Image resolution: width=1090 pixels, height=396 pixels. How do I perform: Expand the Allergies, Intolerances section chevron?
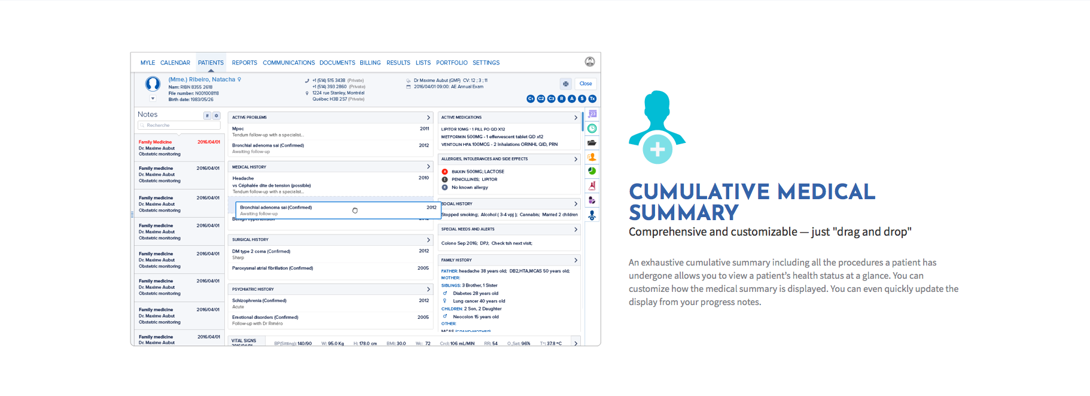coord(576,159)
